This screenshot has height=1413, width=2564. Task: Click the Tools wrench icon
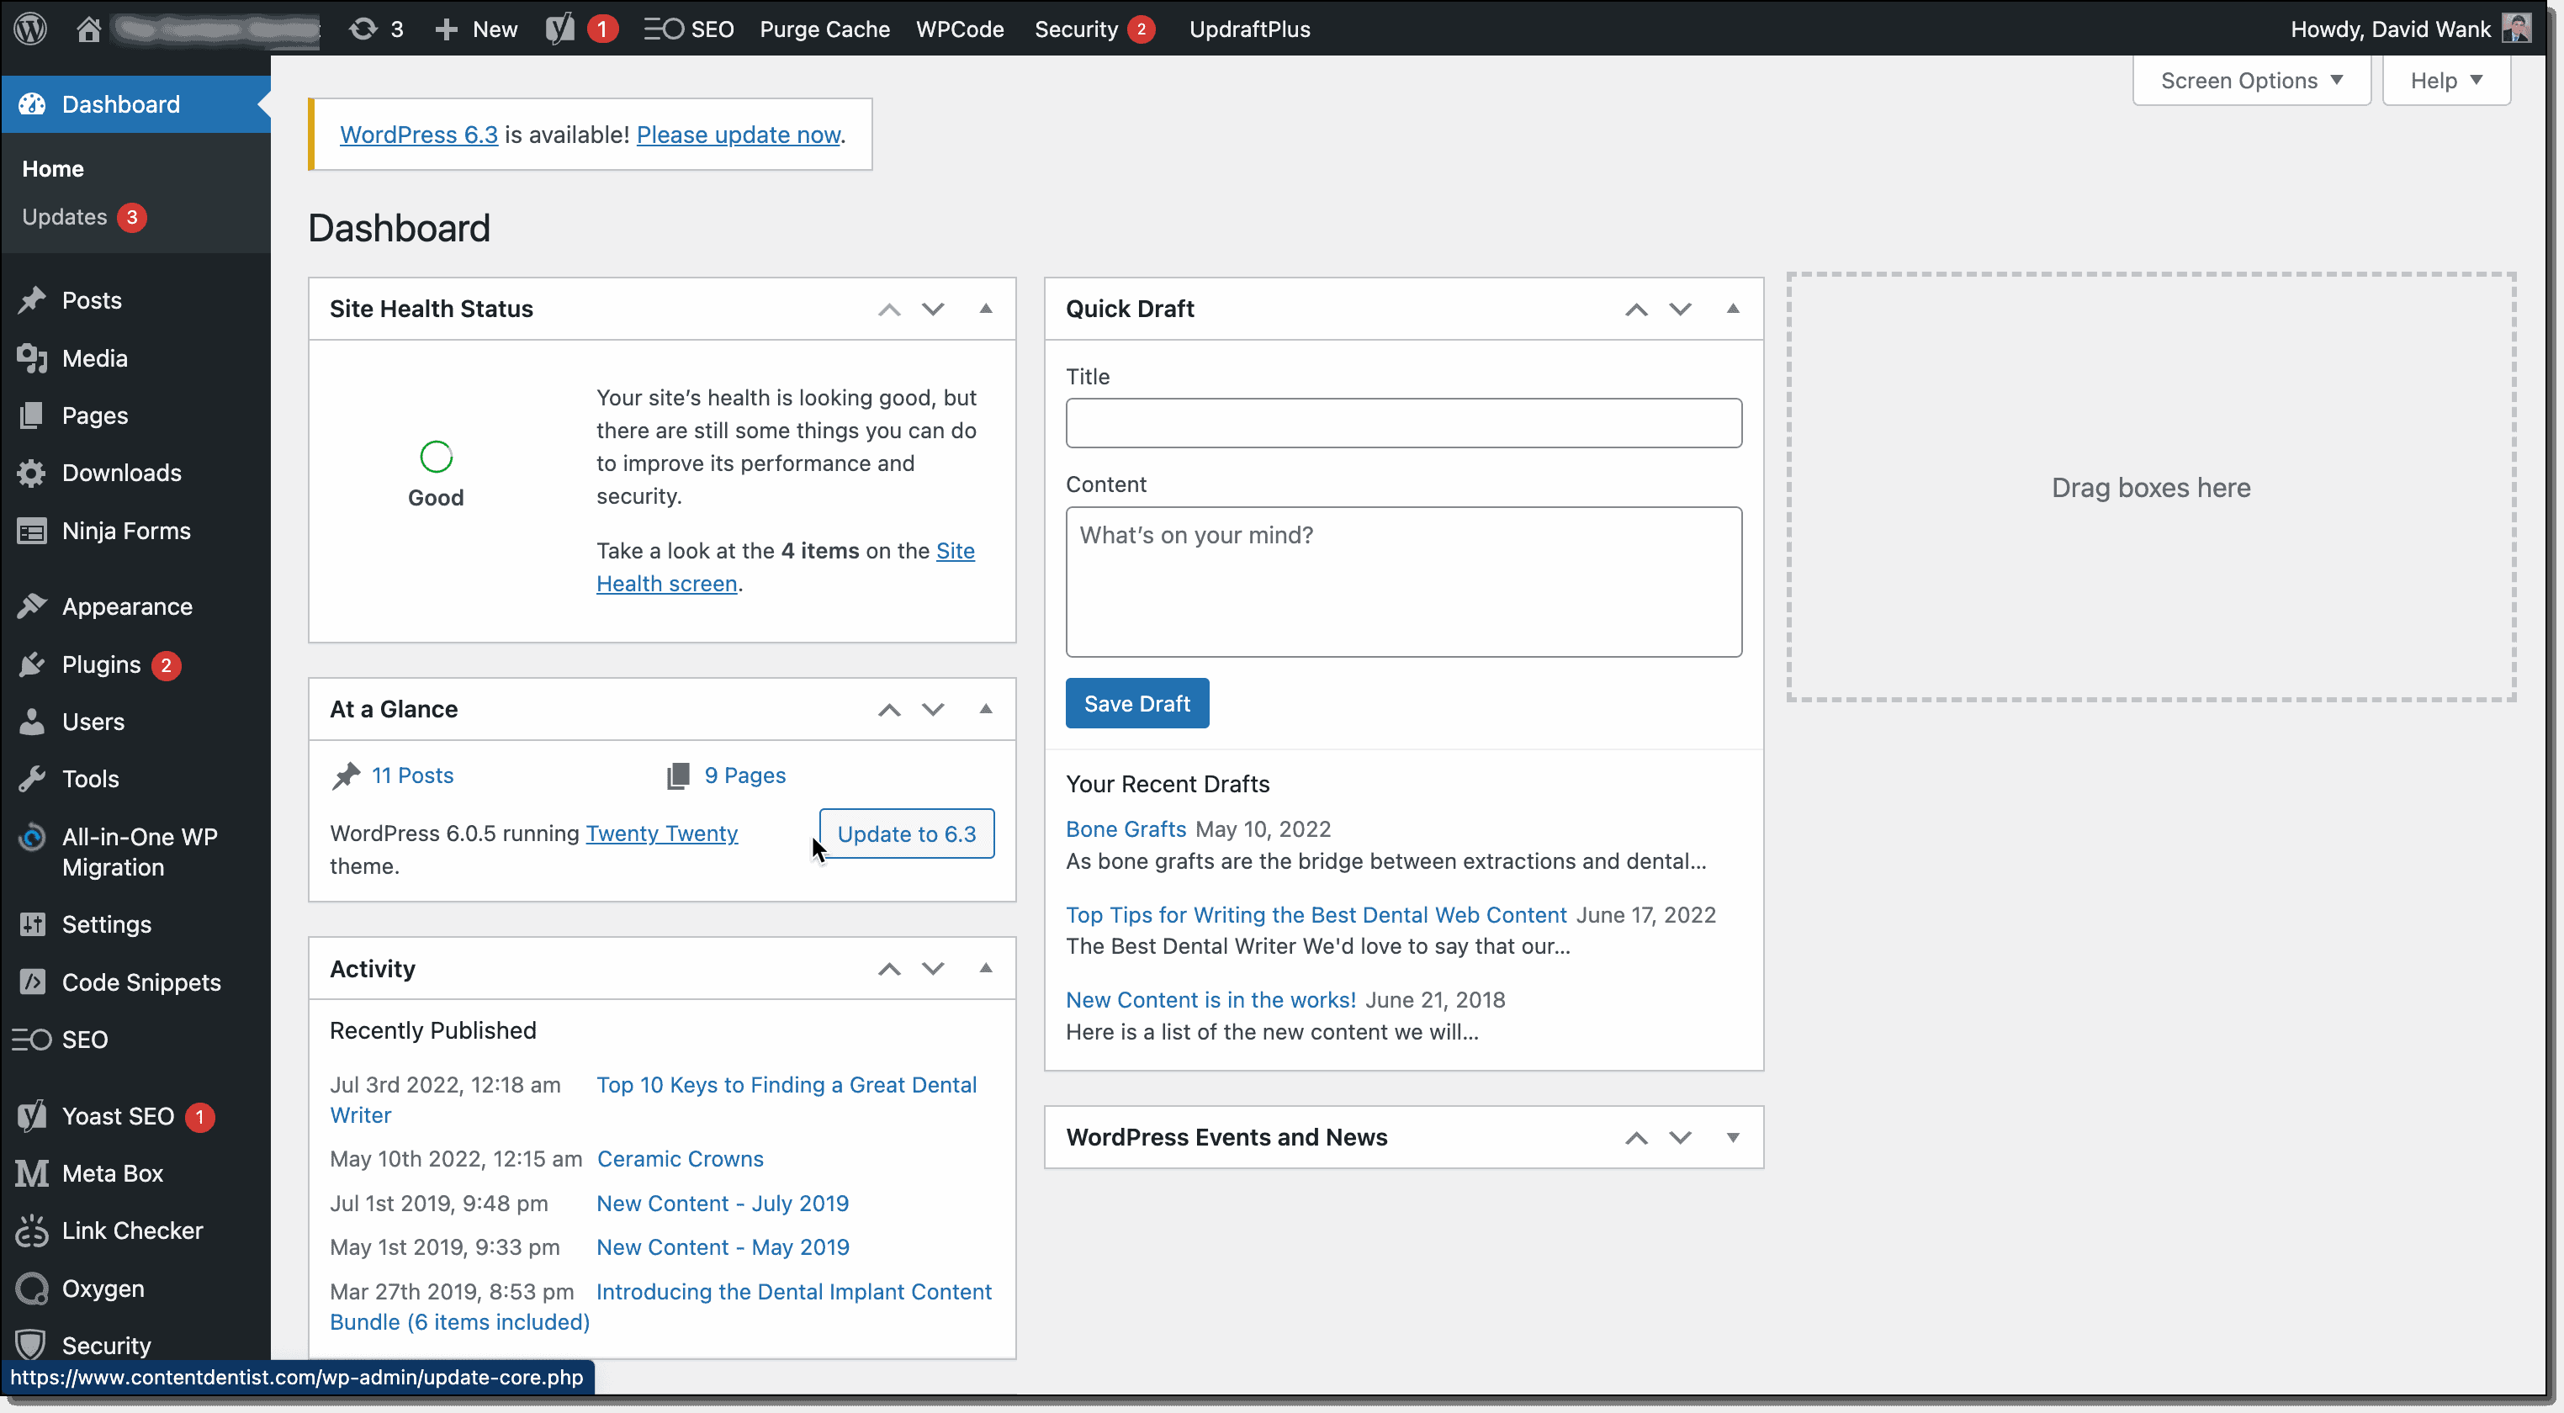pyautogui.click(x=32, y=778)
